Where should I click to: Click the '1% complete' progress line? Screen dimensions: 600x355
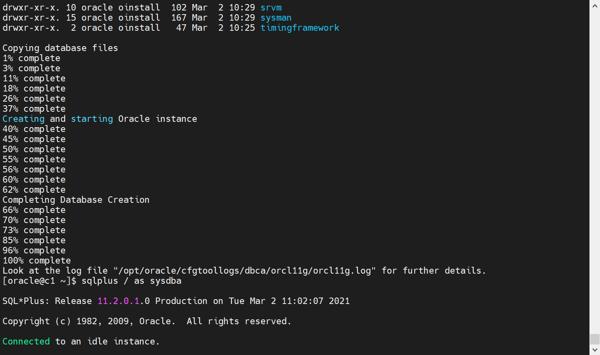point(31,58)
